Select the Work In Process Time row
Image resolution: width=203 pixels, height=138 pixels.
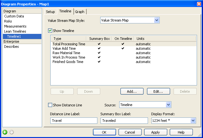(69, 57)
